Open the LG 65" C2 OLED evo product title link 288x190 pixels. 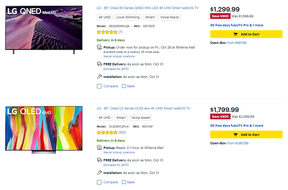(143, 108)
